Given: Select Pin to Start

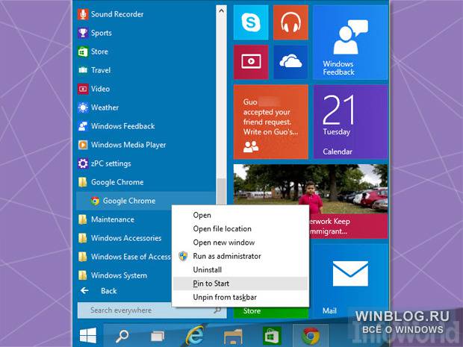Looking at the screenshot, I should tap(240, 284).
